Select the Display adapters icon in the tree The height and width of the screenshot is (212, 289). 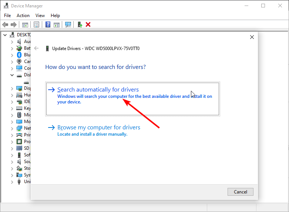click(x=19, y=88)
